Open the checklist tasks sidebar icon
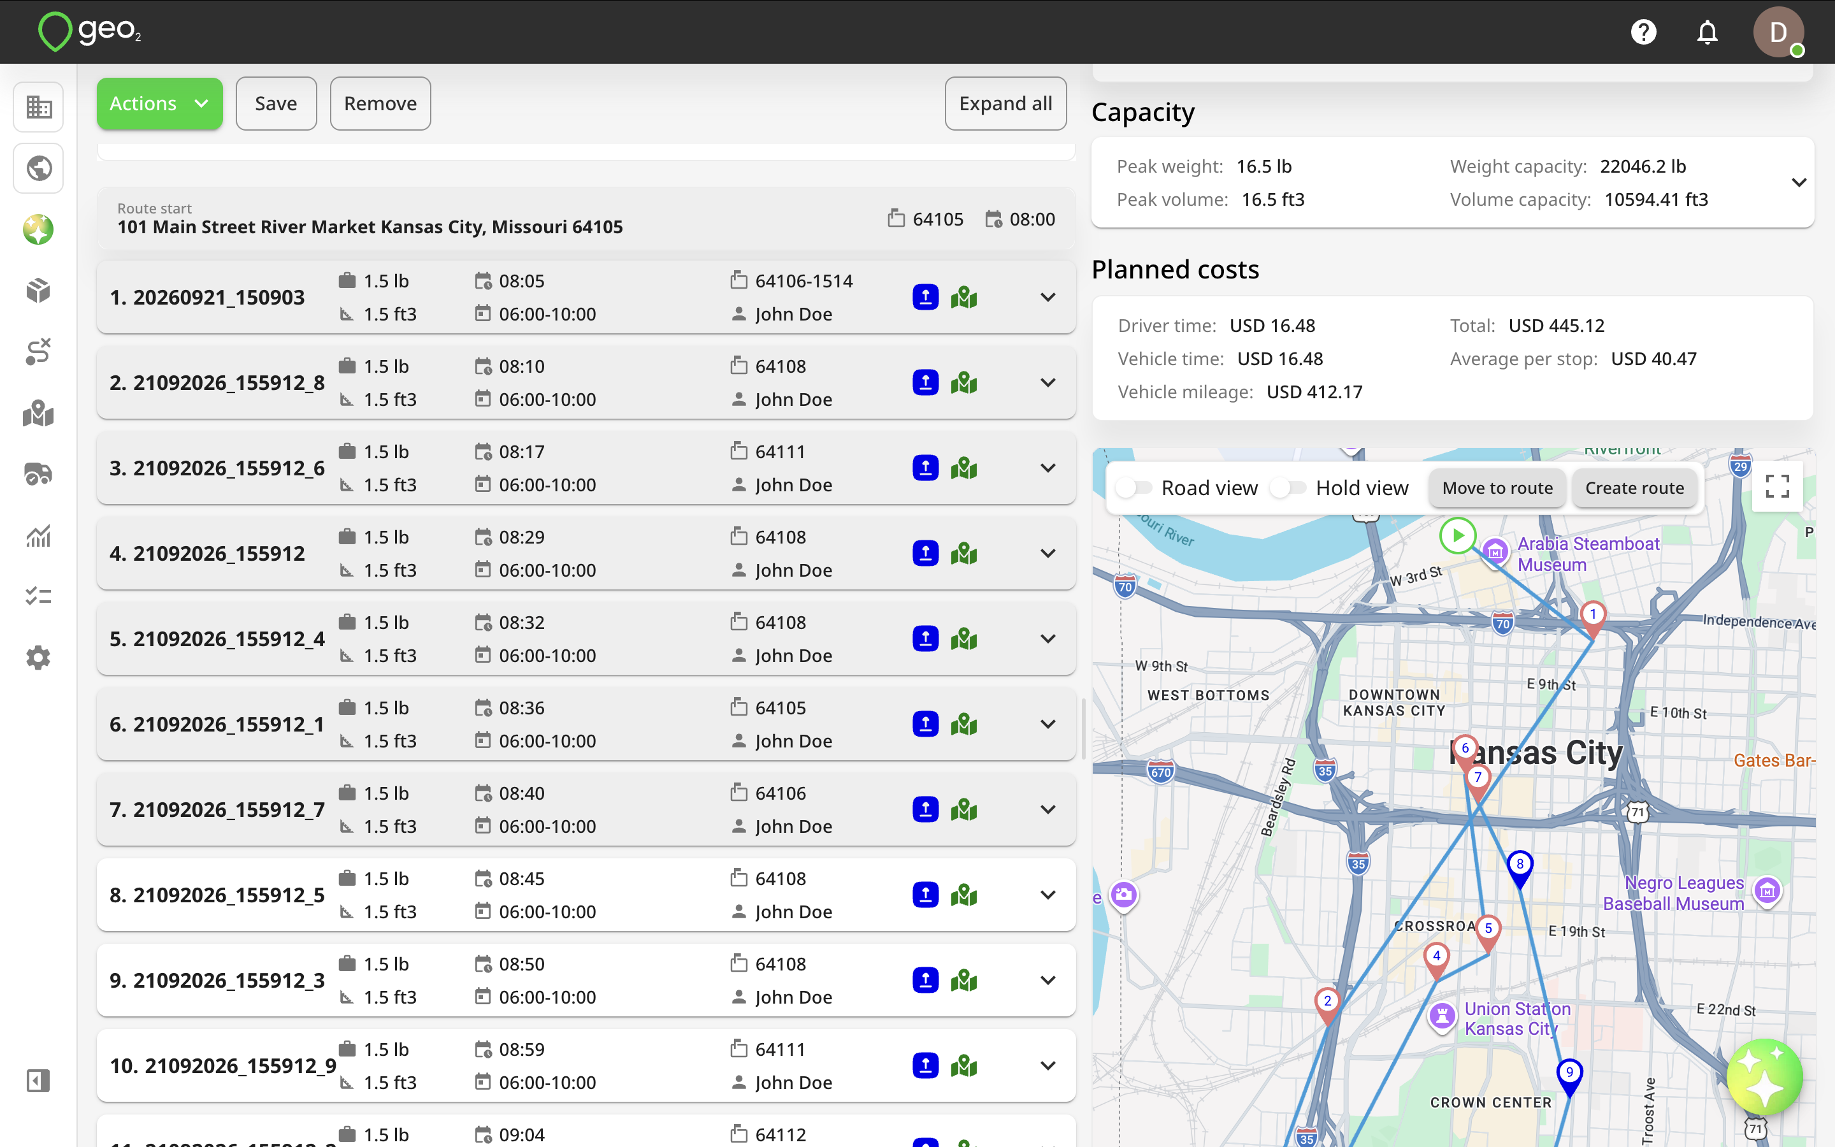1835x1147 pixels. (38, 596)
